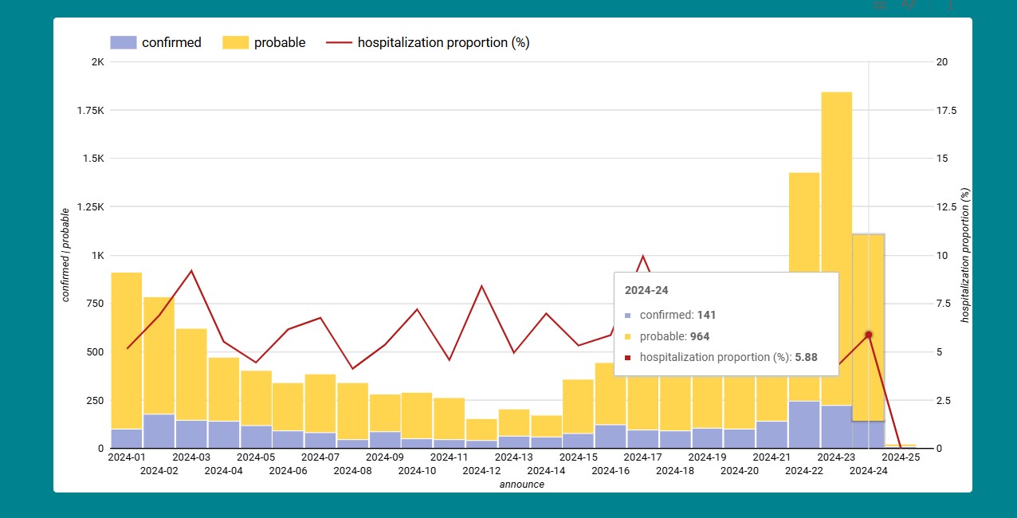
Task: Click the 'announce' x-axis title
Action: (522, 485)
